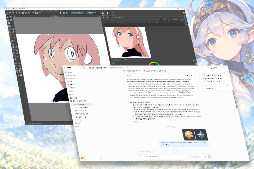Select the Zoom magnifier tool in Krita
The height and width of the screenshot is (169, 254).
[x=18, y=75]
